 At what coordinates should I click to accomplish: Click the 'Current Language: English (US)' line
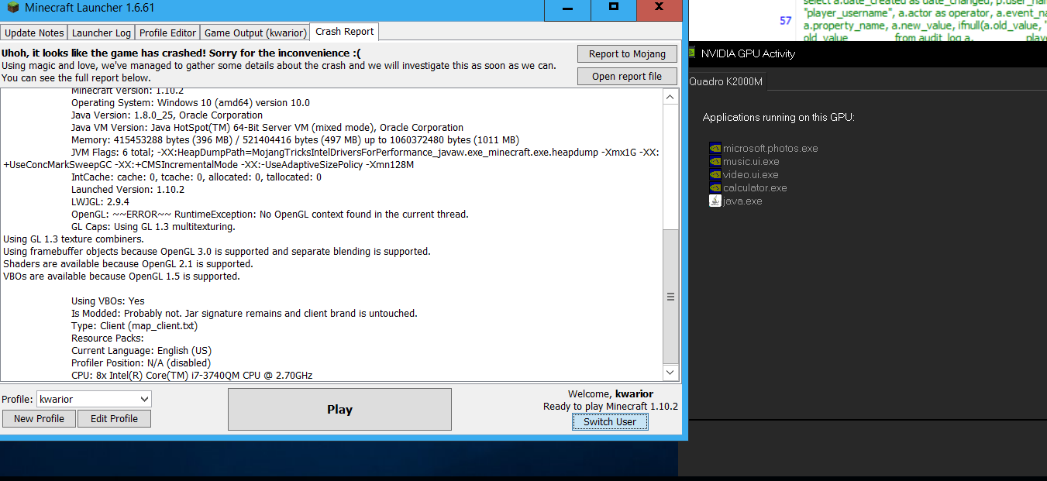pyautogui.click(x=141, y=351)
